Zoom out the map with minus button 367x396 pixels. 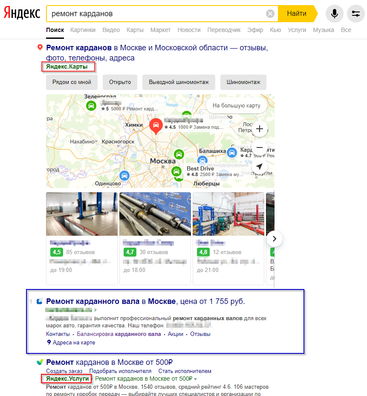260,147
